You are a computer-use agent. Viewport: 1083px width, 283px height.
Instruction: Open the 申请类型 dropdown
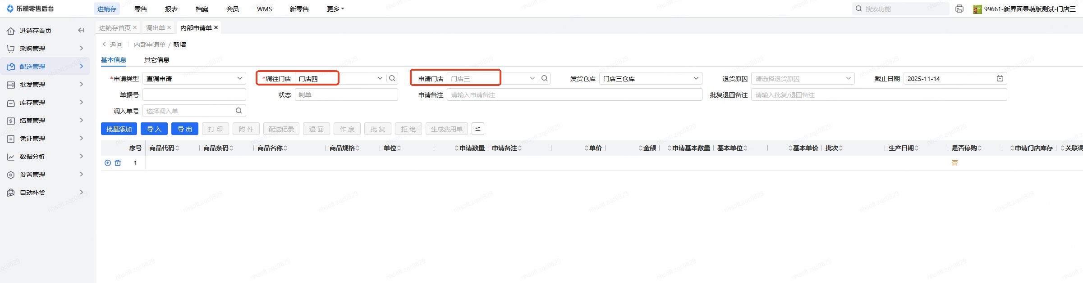coord(194,78)
